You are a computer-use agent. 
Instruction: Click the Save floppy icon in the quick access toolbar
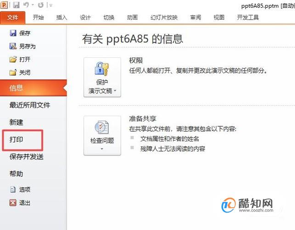pyautogui.click(x=16, y=5)
